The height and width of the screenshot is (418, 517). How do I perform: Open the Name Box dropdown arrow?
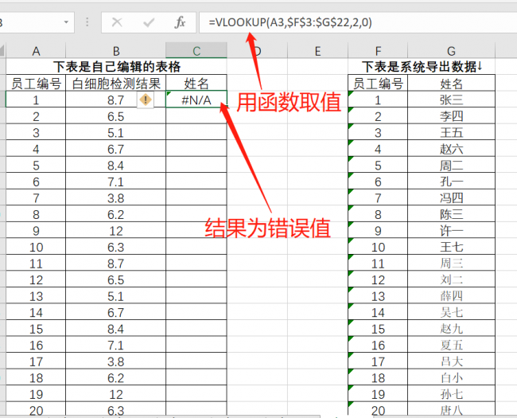[x=66, y=22]
